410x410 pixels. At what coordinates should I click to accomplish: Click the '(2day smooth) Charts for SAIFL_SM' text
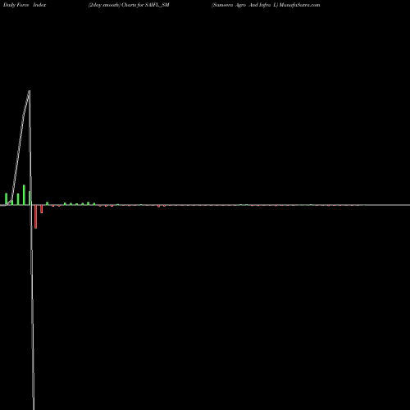click(x=129, y=5)
